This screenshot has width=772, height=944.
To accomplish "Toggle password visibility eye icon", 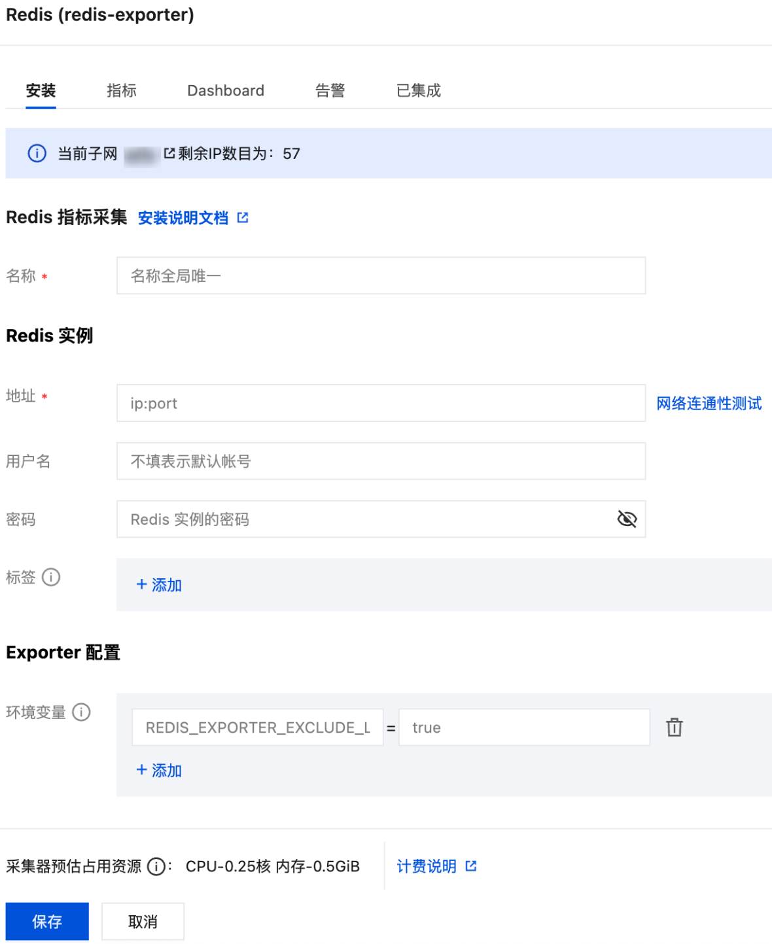I will (627, 519).
